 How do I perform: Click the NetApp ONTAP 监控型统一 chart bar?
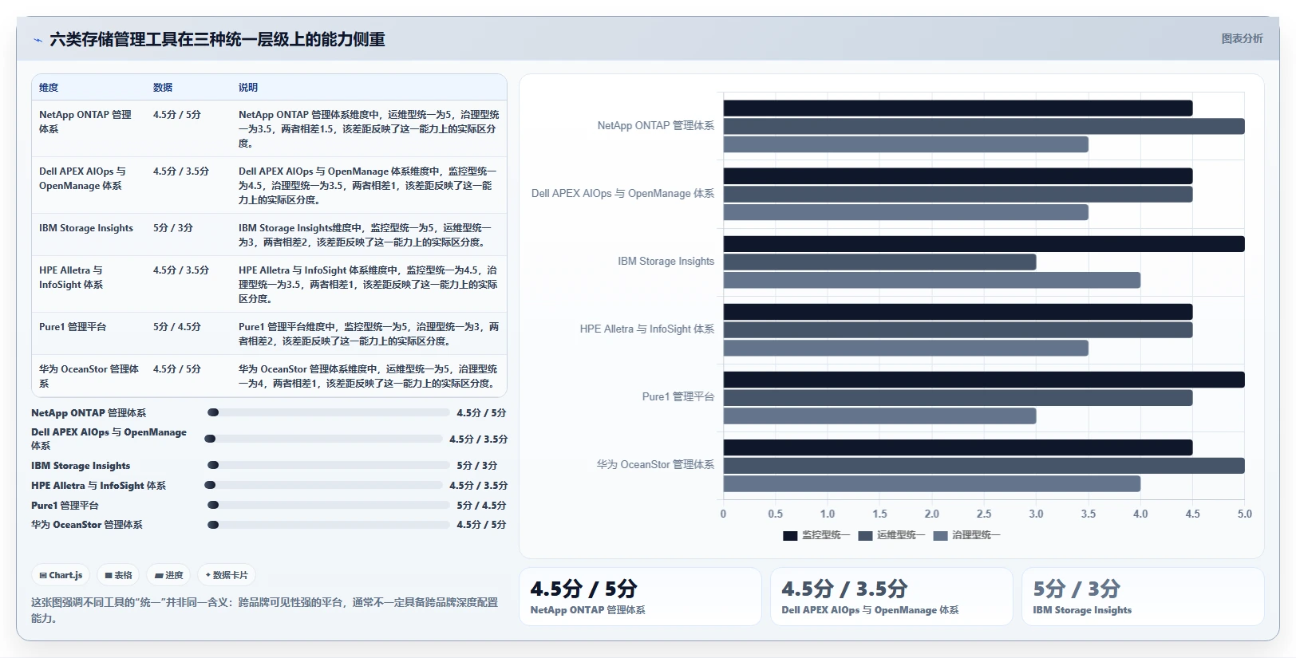(958, 108)
